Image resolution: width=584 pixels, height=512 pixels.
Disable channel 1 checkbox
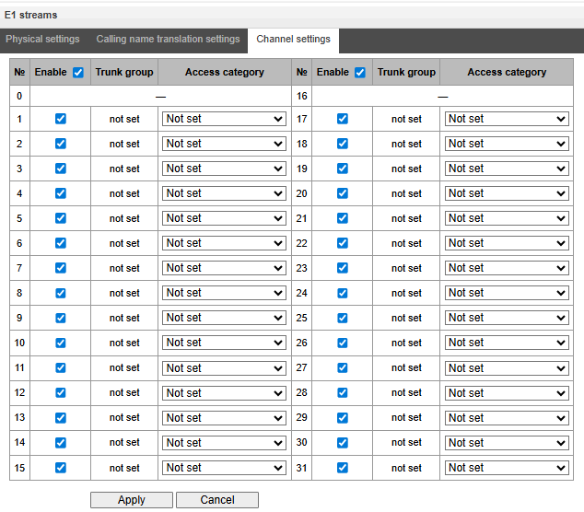61,119
